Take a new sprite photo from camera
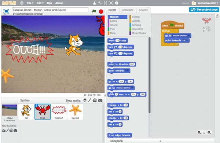 pos(100,100)
